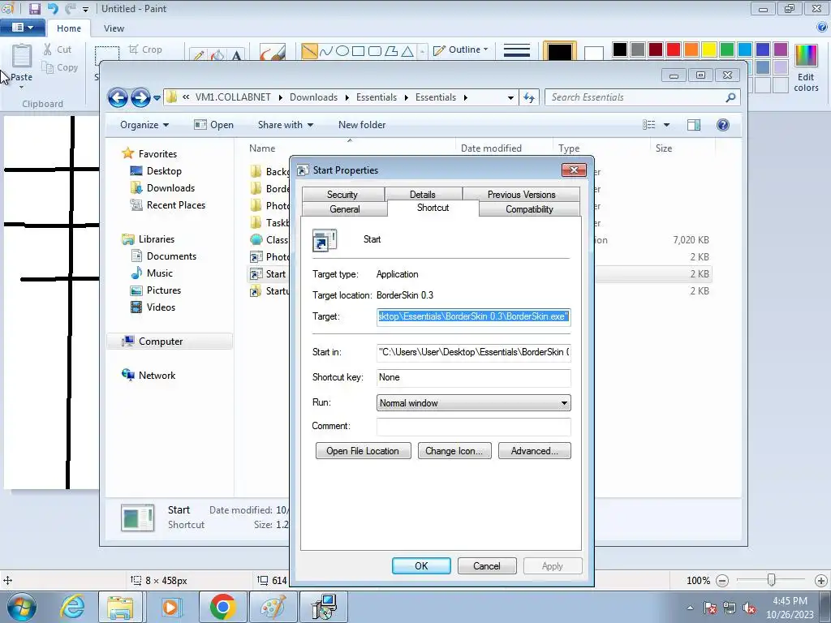Toggle the preview pane icon in Explorer
This screenshot has width=831, height=623.
[693, 125]
